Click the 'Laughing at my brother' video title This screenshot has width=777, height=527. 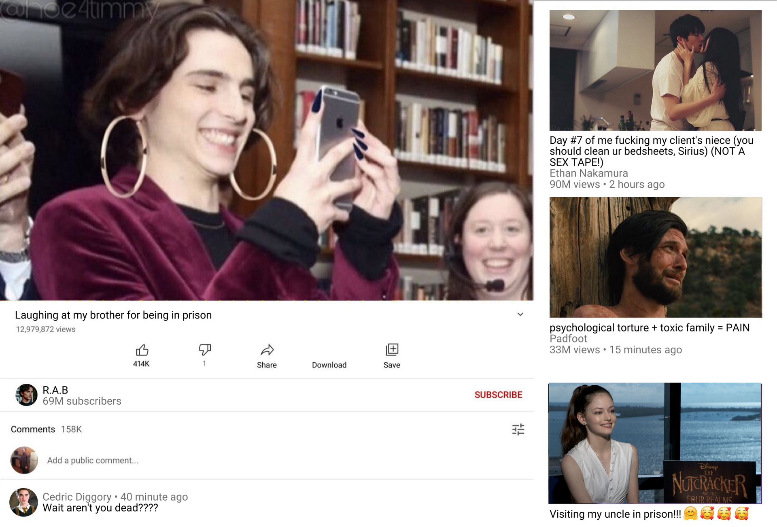[x=113, y=315]
